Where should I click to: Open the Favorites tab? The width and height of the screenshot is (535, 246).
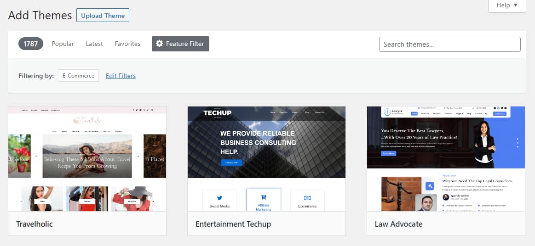(127, 44)
